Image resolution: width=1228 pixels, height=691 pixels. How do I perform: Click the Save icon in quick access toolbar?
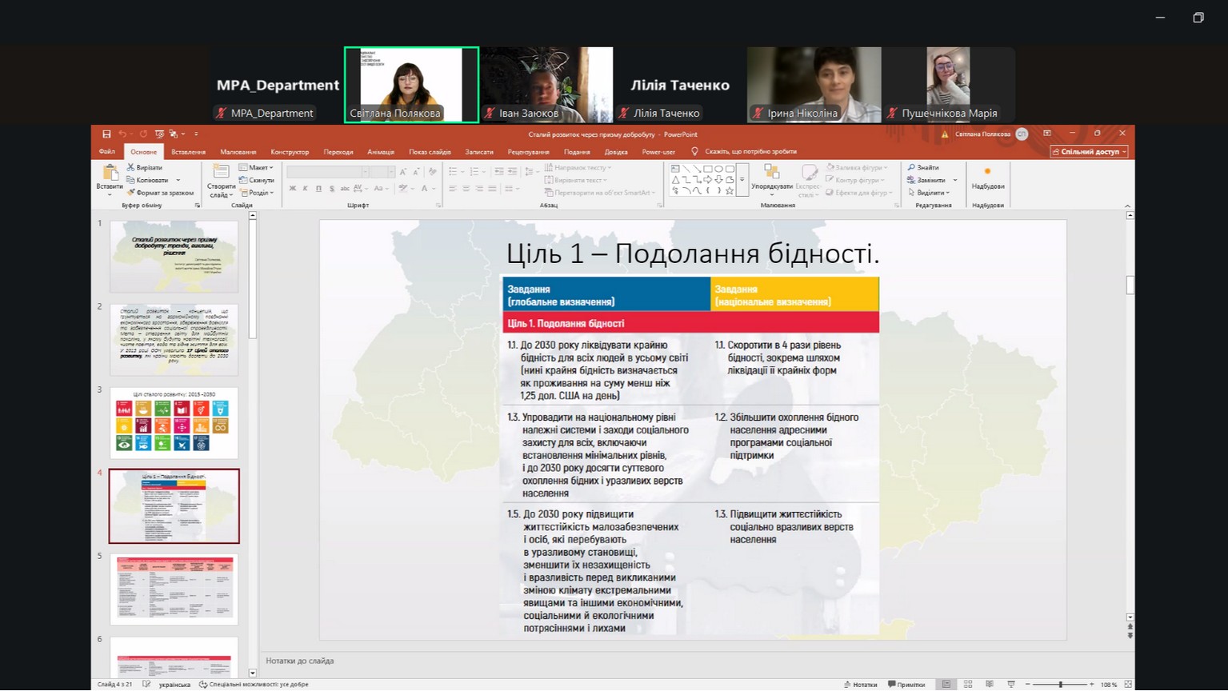click(106, 134)
